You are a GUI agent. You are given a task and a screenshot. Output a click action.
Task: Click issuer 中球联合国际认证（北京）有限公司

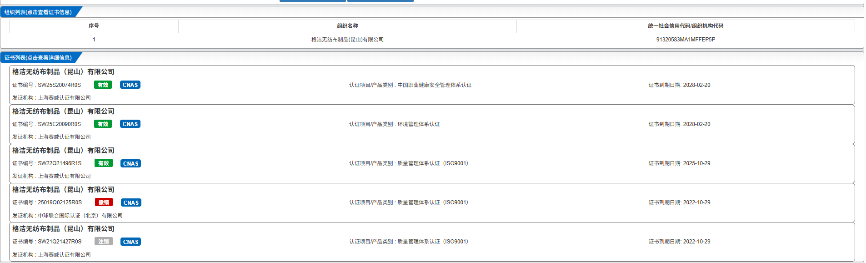point(80,216)
